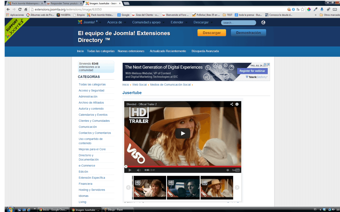Open the Jusertube title link
Viewport: 340px width, 212px height.
(132, 93)
